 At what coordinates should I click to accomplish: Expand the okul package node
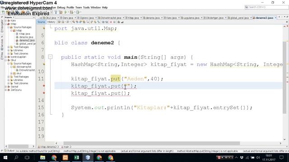pos(11,73)
